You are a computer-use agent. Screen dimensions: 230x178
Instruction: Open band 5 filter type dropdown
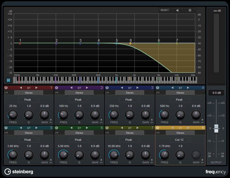pos(29,140)
